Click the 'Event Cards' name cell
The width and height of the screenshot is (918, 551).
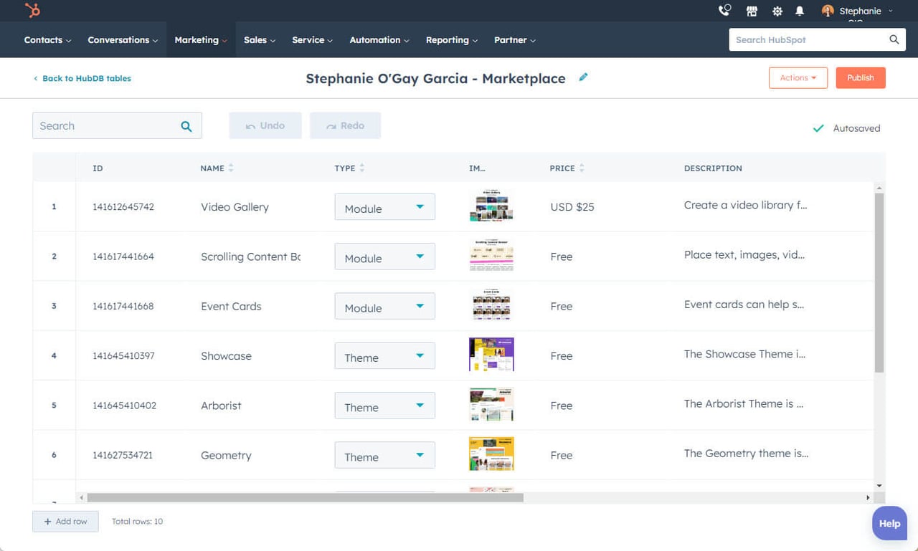point(231,306)
